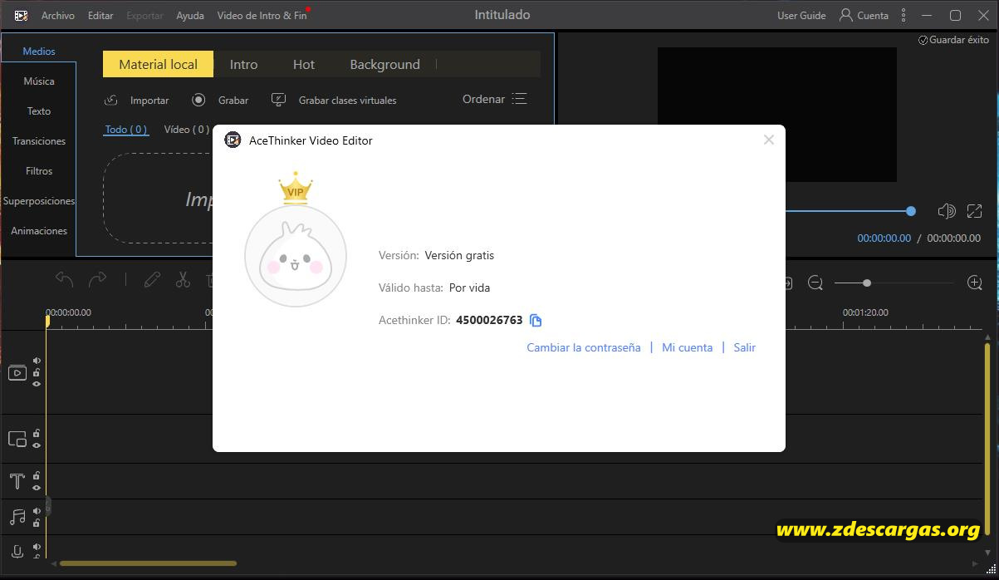Viewport: 999px width, 580px height.
Task: Click the music track note icon
Action: pos(17,517)
